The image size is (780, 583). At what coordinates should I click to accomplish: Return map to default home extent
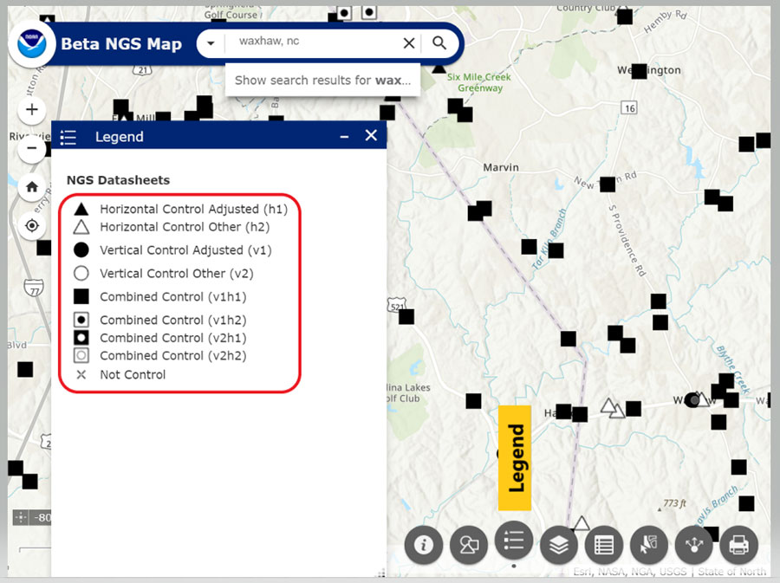point(32,186)
